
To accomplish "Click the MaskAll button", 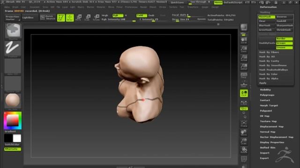I will pos(285,21).
